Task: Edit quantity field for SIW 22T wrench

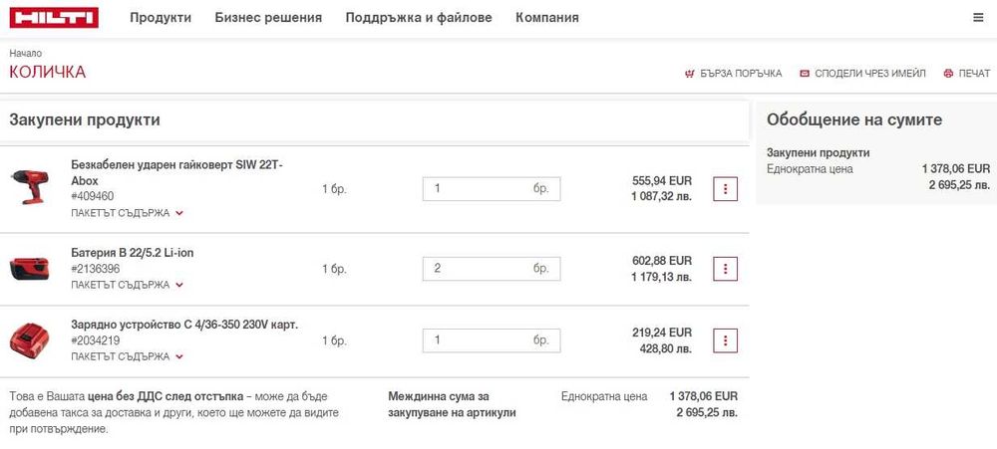Action: pyautogui.click(x=492, y=188)
